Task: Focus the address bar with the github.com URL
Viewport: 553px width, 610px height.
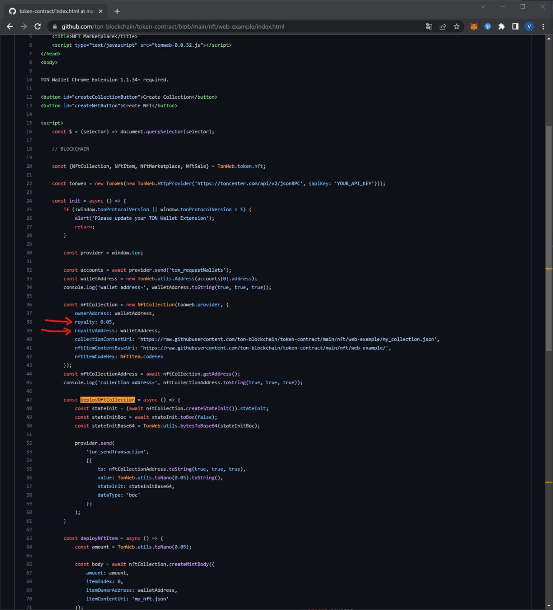Action: [238, 27]
